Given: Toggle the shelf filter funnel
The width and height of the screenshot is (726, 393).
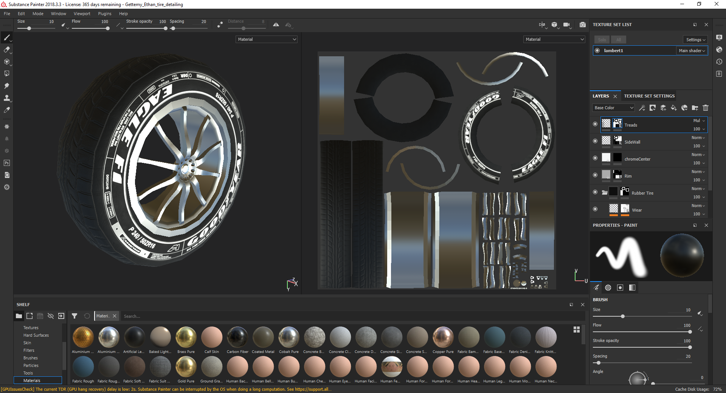Looking at the screenshot, I should pyautogui.click(x=74, y=316).
